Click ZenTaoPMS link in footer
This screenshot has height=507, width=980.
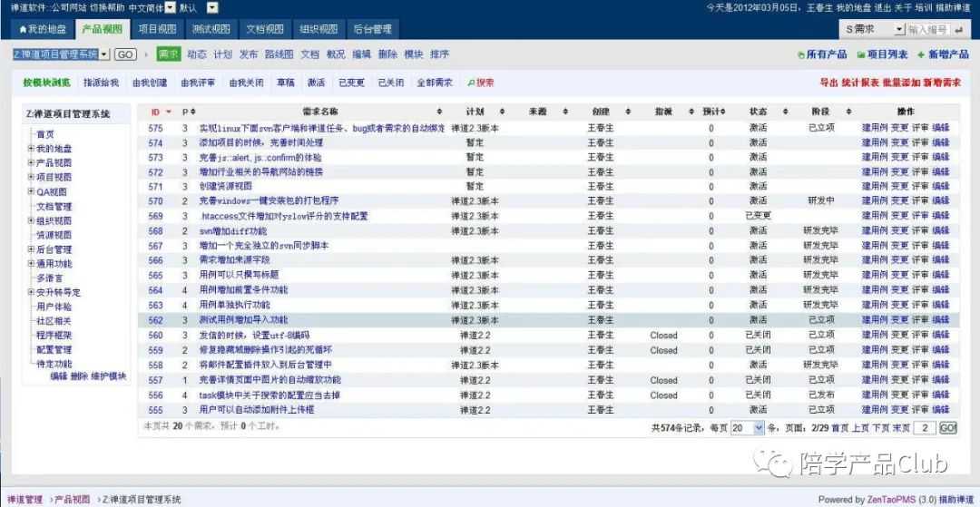(893, 500)
